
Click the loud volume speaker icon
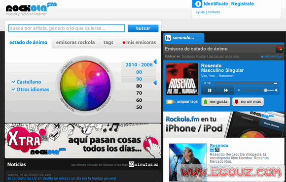pyautogui.click(x=277, y=91)
